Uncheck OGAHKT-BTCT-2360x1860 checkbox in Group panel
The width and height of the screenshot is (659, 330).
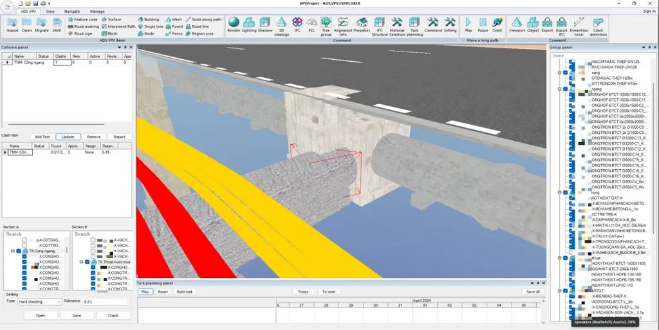[572, 269]
